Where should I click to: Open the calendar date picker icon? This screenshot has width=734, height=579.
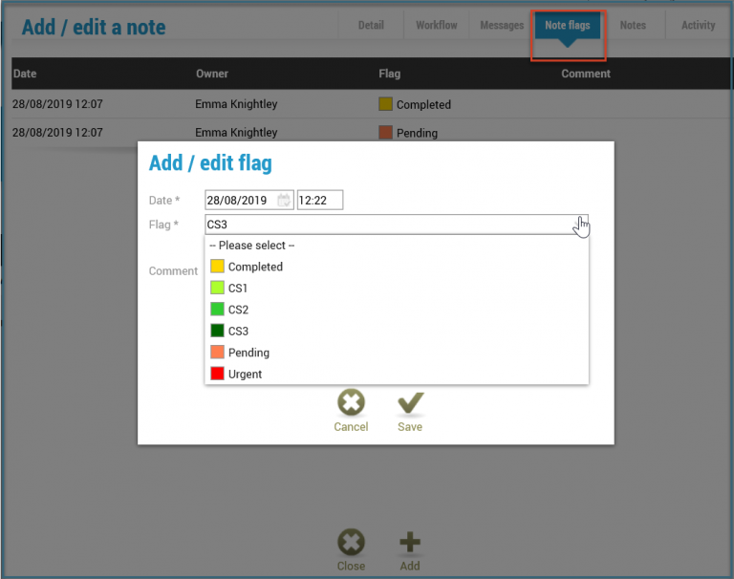click(284, 201)
